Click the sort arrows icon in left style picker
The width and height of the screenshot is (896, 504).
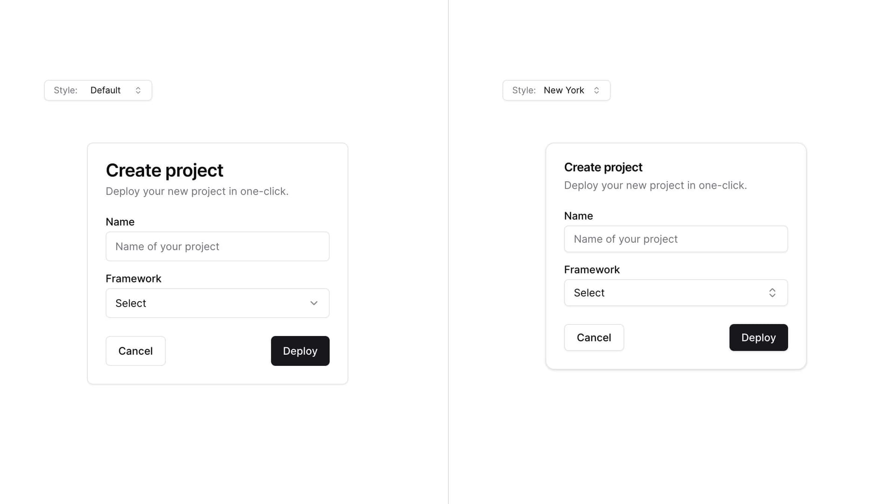(x=138, y=90)
